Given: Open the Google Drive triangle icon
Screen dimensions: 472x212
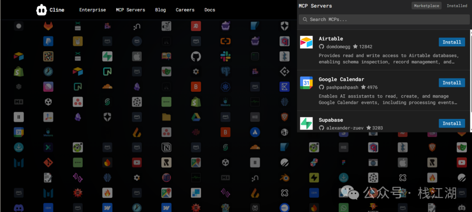Looking at the screenshot, I should click(196, 117).
